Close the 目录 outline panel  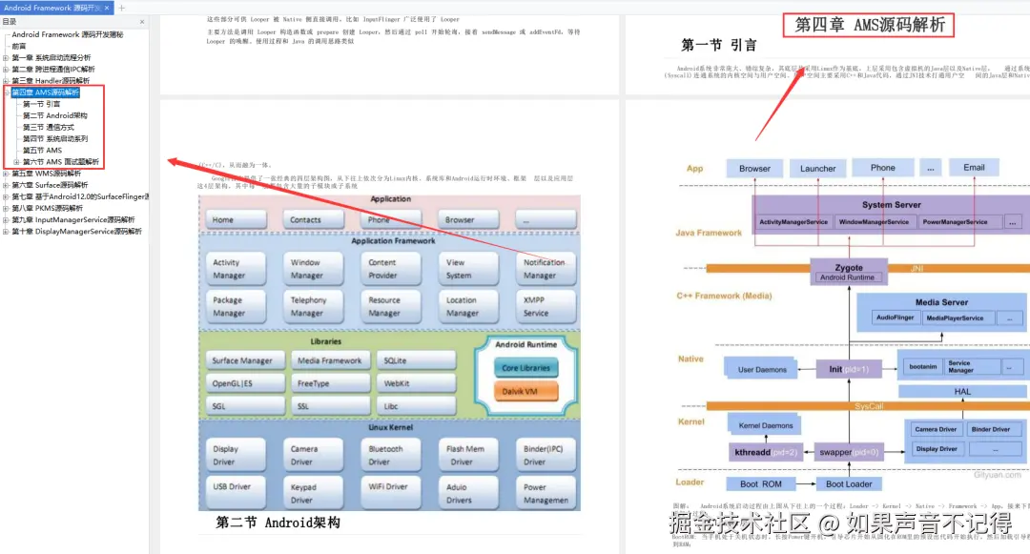point(142,22)
